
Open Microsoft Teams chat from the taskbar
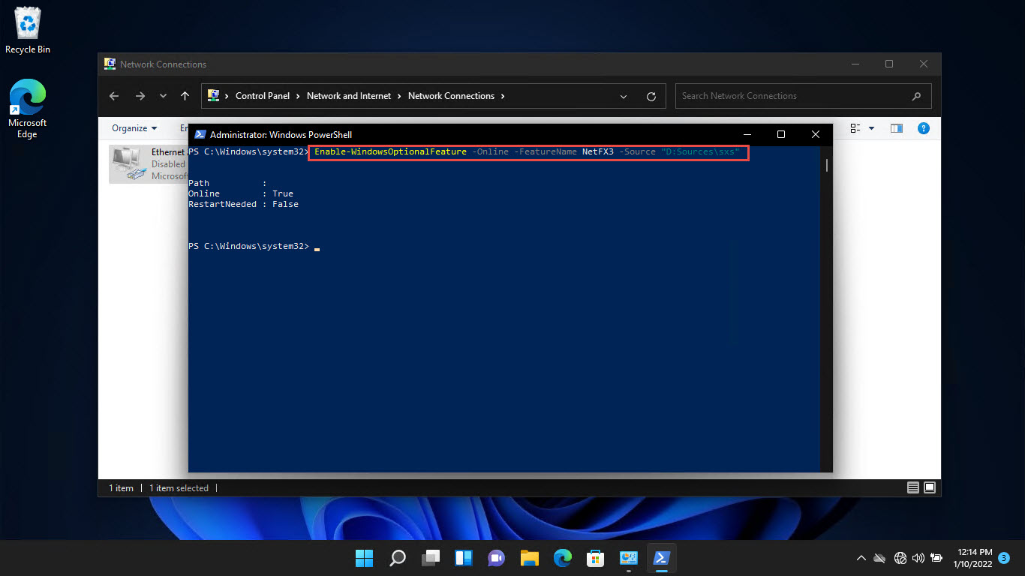click(496, 558)
